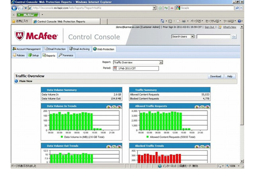Open the Favorites star button
The width and height of the screenshot is (255, 169).
tap(20, 21)
